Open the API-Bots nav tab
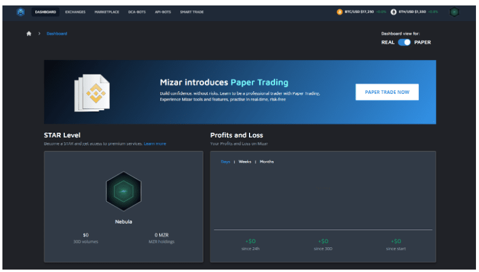This screenshot has height=272, width=479. [163, 12]
